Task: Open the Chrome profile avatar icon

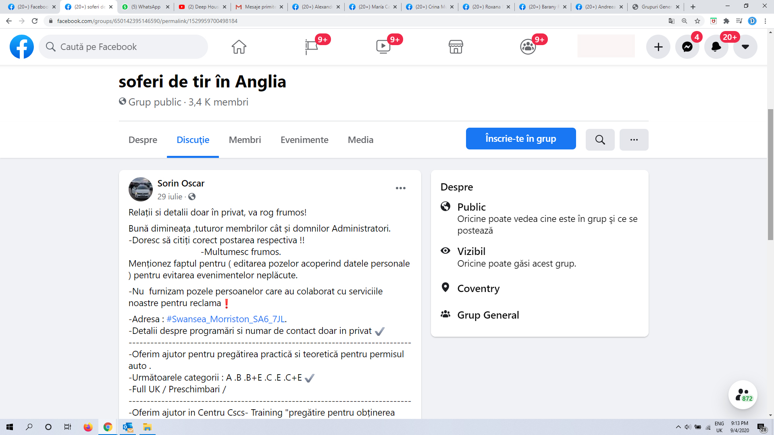Action: pos(752,21)
